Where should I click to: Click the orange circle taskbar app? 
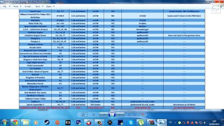click(x=57, y=122)
